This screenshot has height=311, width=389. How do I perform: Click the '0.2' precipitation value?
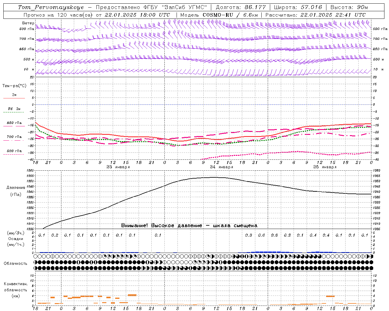[55, 235]
